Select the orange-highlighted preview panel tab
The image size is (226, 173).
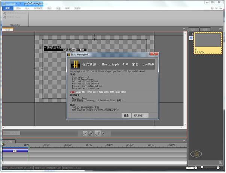(x=7, y=30)
